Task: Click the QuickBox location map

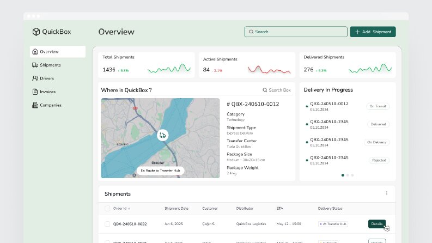Action: coord(160,138)
